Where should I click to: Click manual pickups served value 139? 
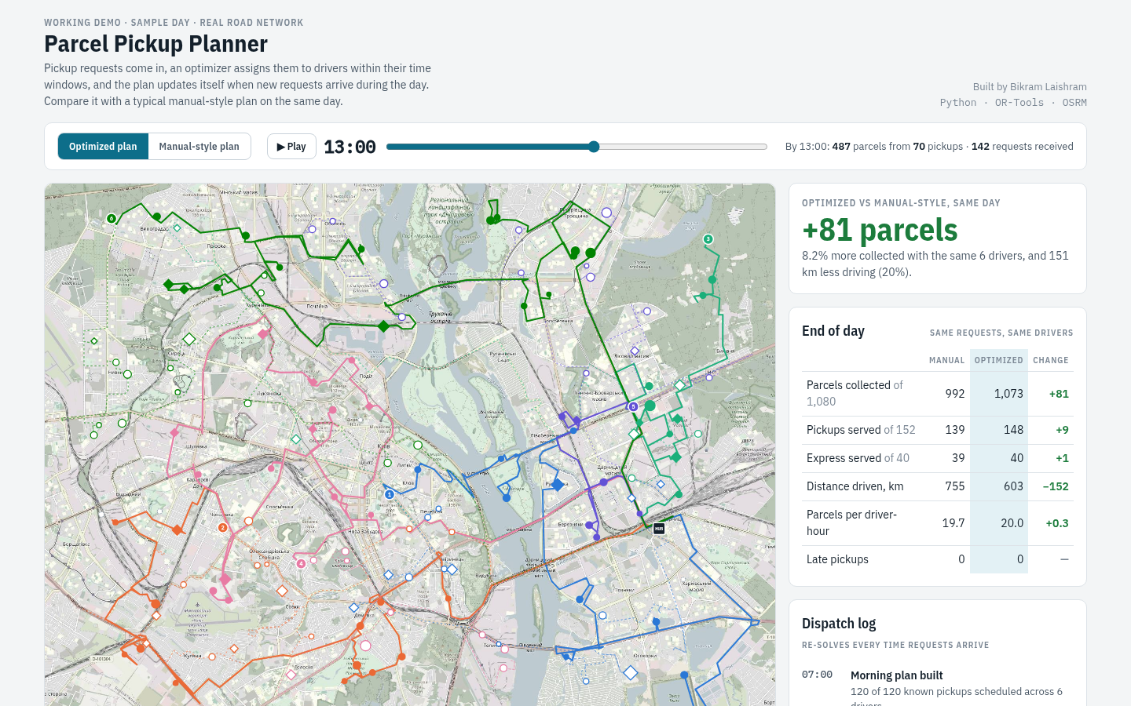955,430
